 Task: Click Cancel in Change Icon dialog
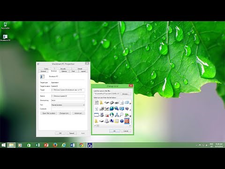[x=126, y=131]
